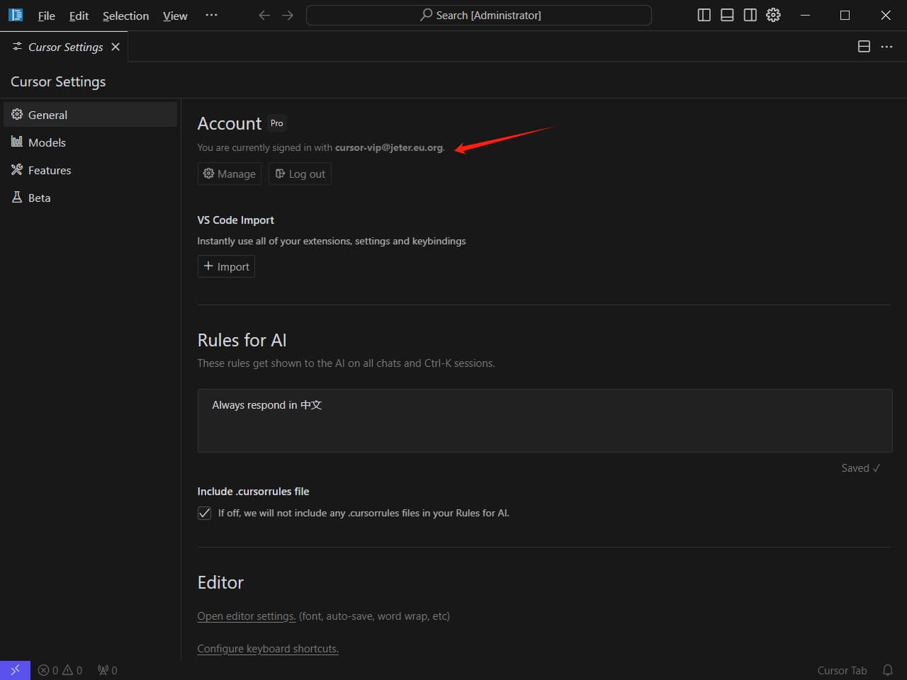
Task: Toggle the Include .cursorrules file checkbox
Action: click(204, 514)
